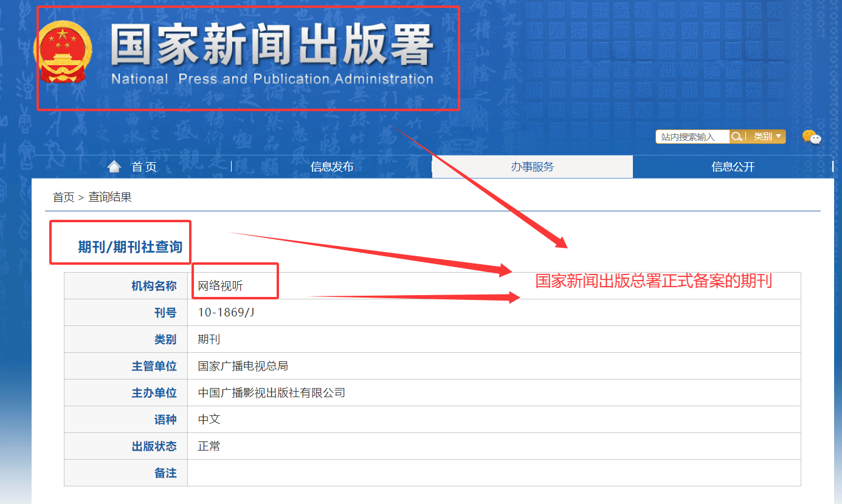The width and height of the screenshot is (842, 504).
Task: Click the 出版状态 row label
Action: point(154,446)
